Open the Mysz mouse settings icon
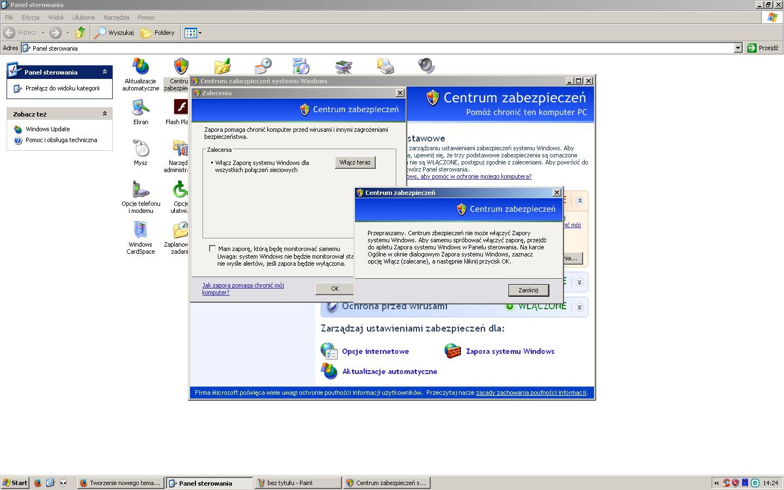The image size is (784, 490). [140, 152]
